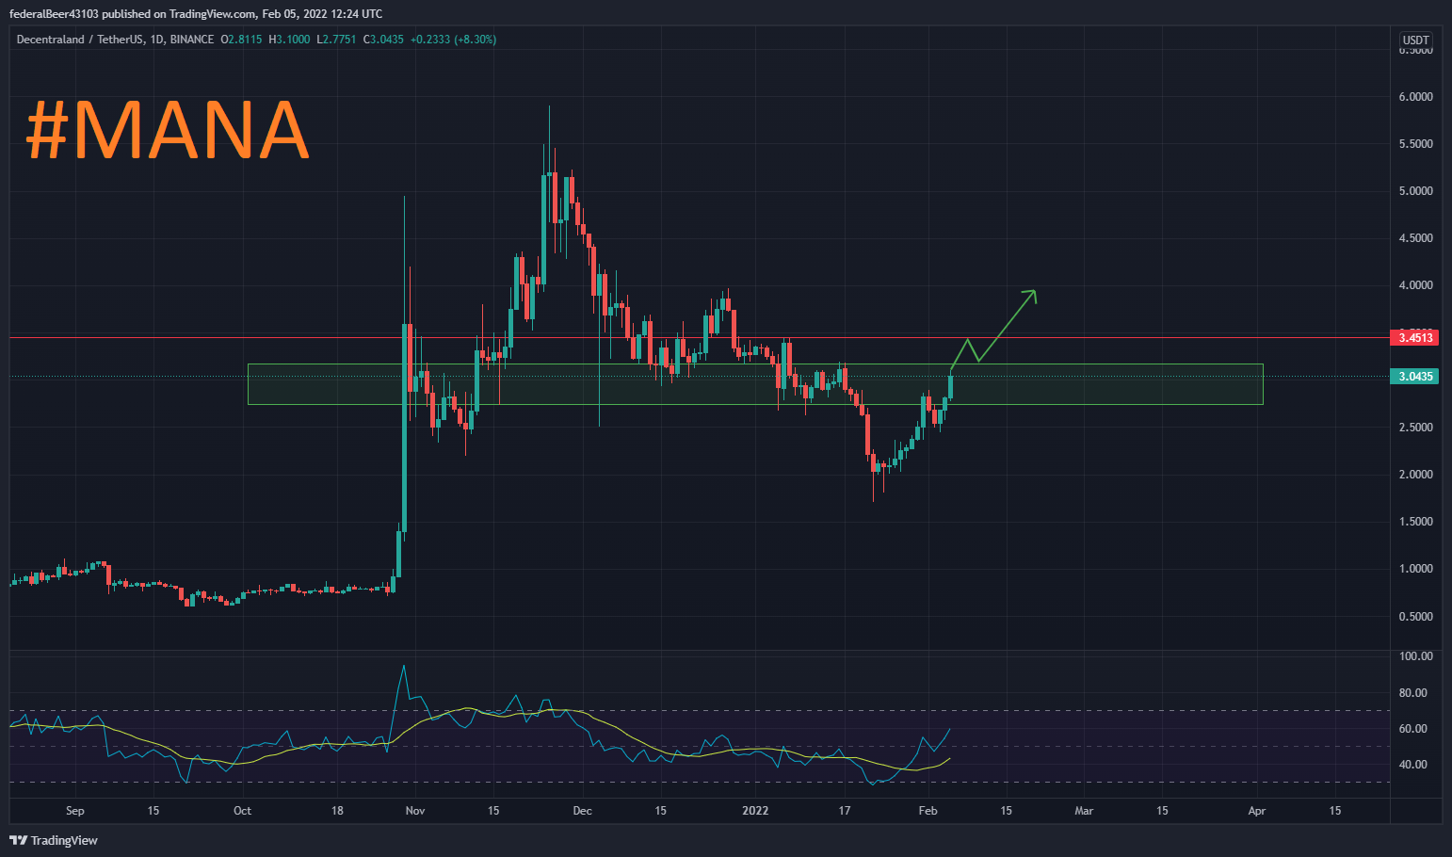The width and height of the screenshot is (1452, 857).
Task: Click the TradingView logo at bottom left
Action: click(x=54, y=840)
